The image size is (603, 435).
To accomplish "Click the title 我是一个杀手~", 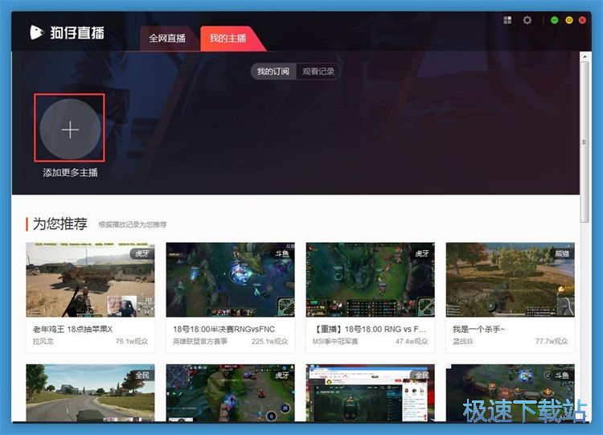I will coord(479,329).
